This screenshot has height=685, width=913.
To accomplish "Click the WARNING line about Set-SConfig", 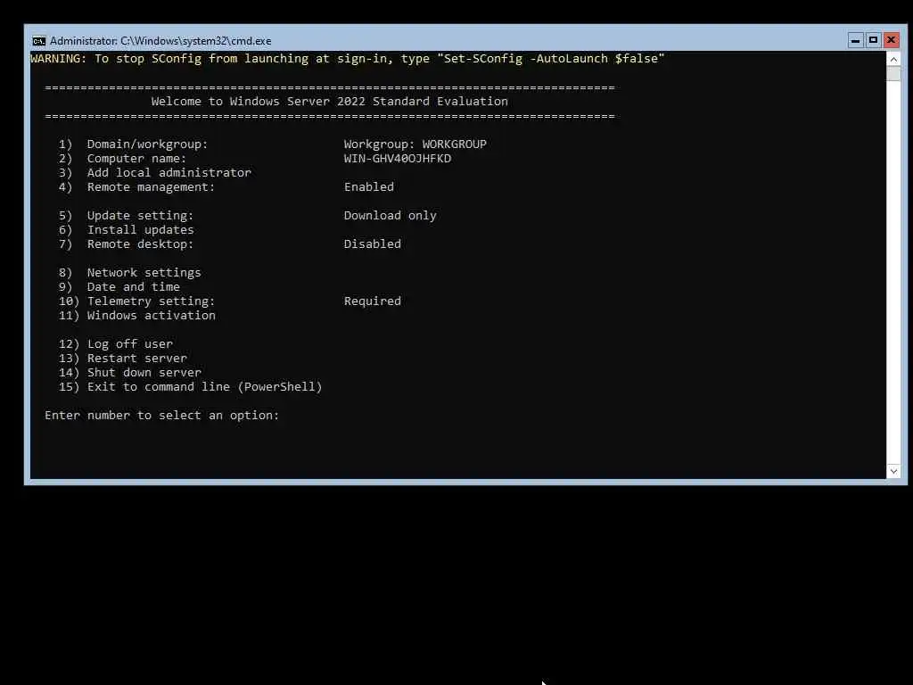I will [348, 58].
